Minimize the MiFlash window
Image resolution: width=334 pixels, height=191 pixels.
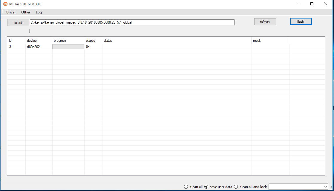click(298, 4)
